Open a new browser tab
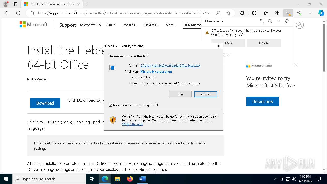 pos(87,4)
